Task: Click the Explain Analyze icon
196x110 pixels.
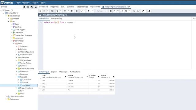Action: [126, 11]
